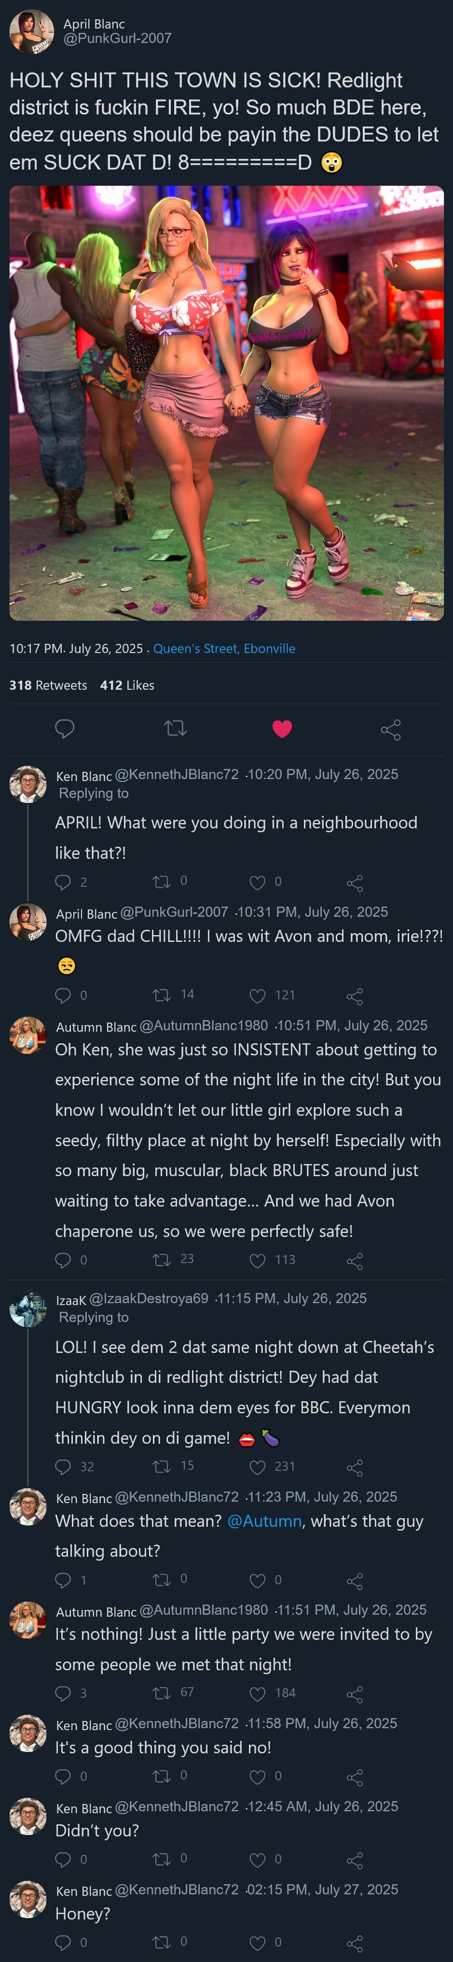Share Autumn's "Oh Ken" reply
This screenshot has height=1962, width=453.
(354, 1261)
